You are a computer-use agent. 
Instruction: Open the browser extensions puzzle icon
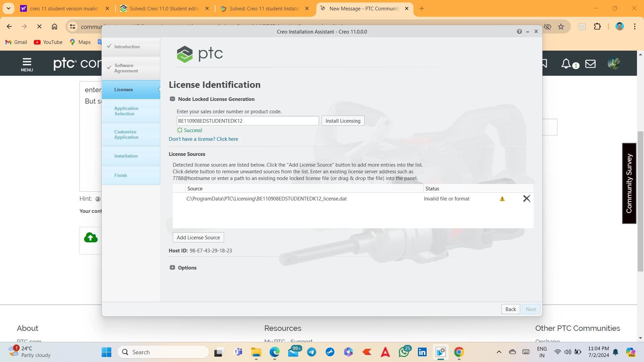coord(597,26)
